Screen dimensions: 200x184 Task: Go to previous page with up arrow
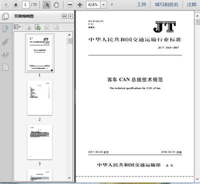[x=6, y=4]
